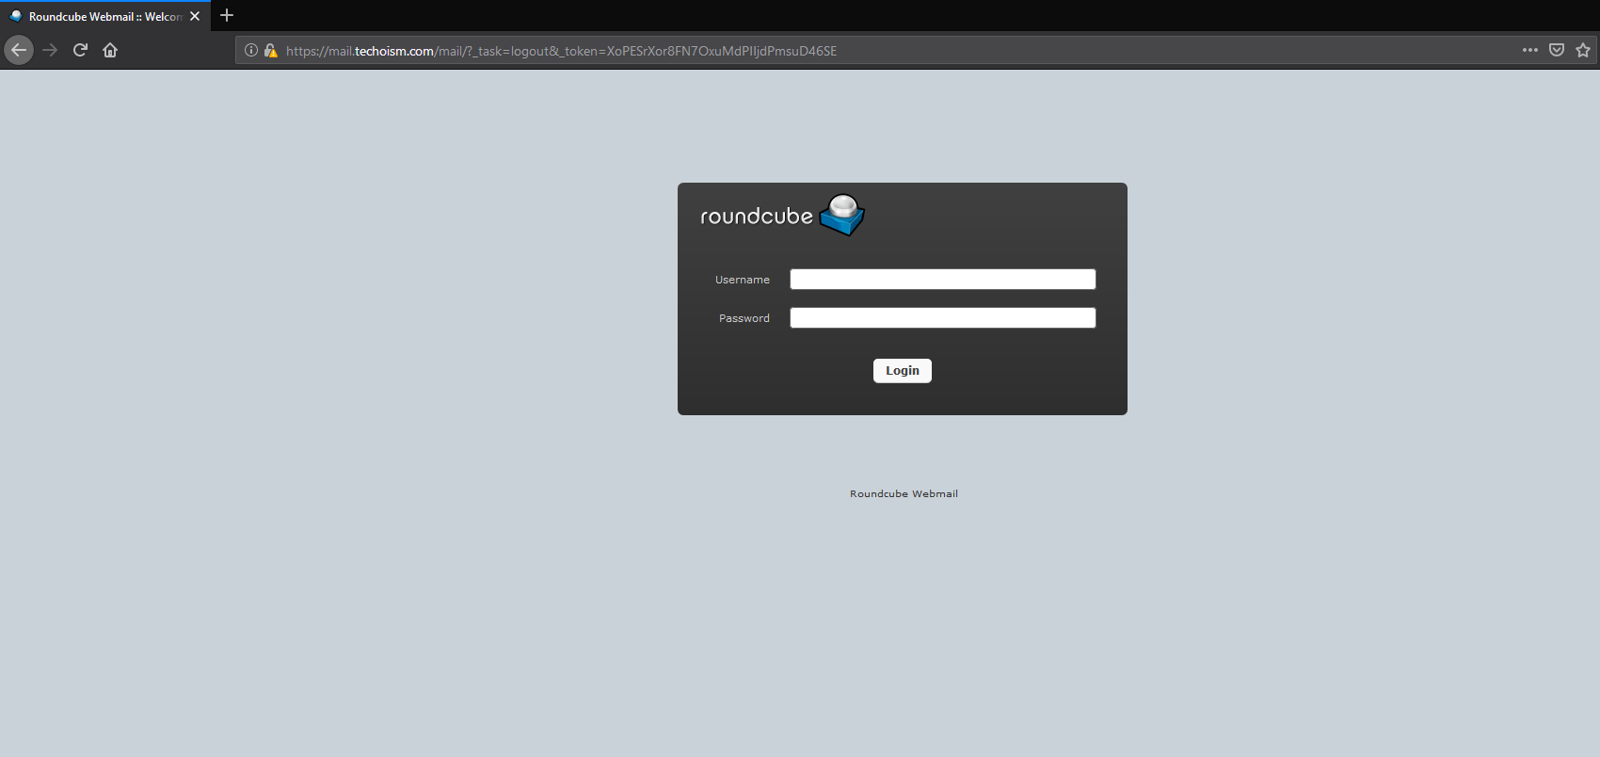The height and width of the screenshot is (757, 1600).
Task: Focus the Password input field
Action: [943, 318]
